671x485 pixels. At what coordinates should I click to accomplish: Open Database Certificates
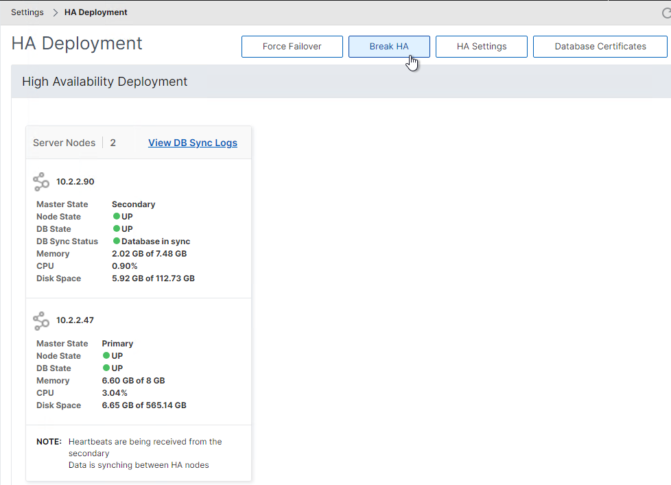[x=600, y=47]
